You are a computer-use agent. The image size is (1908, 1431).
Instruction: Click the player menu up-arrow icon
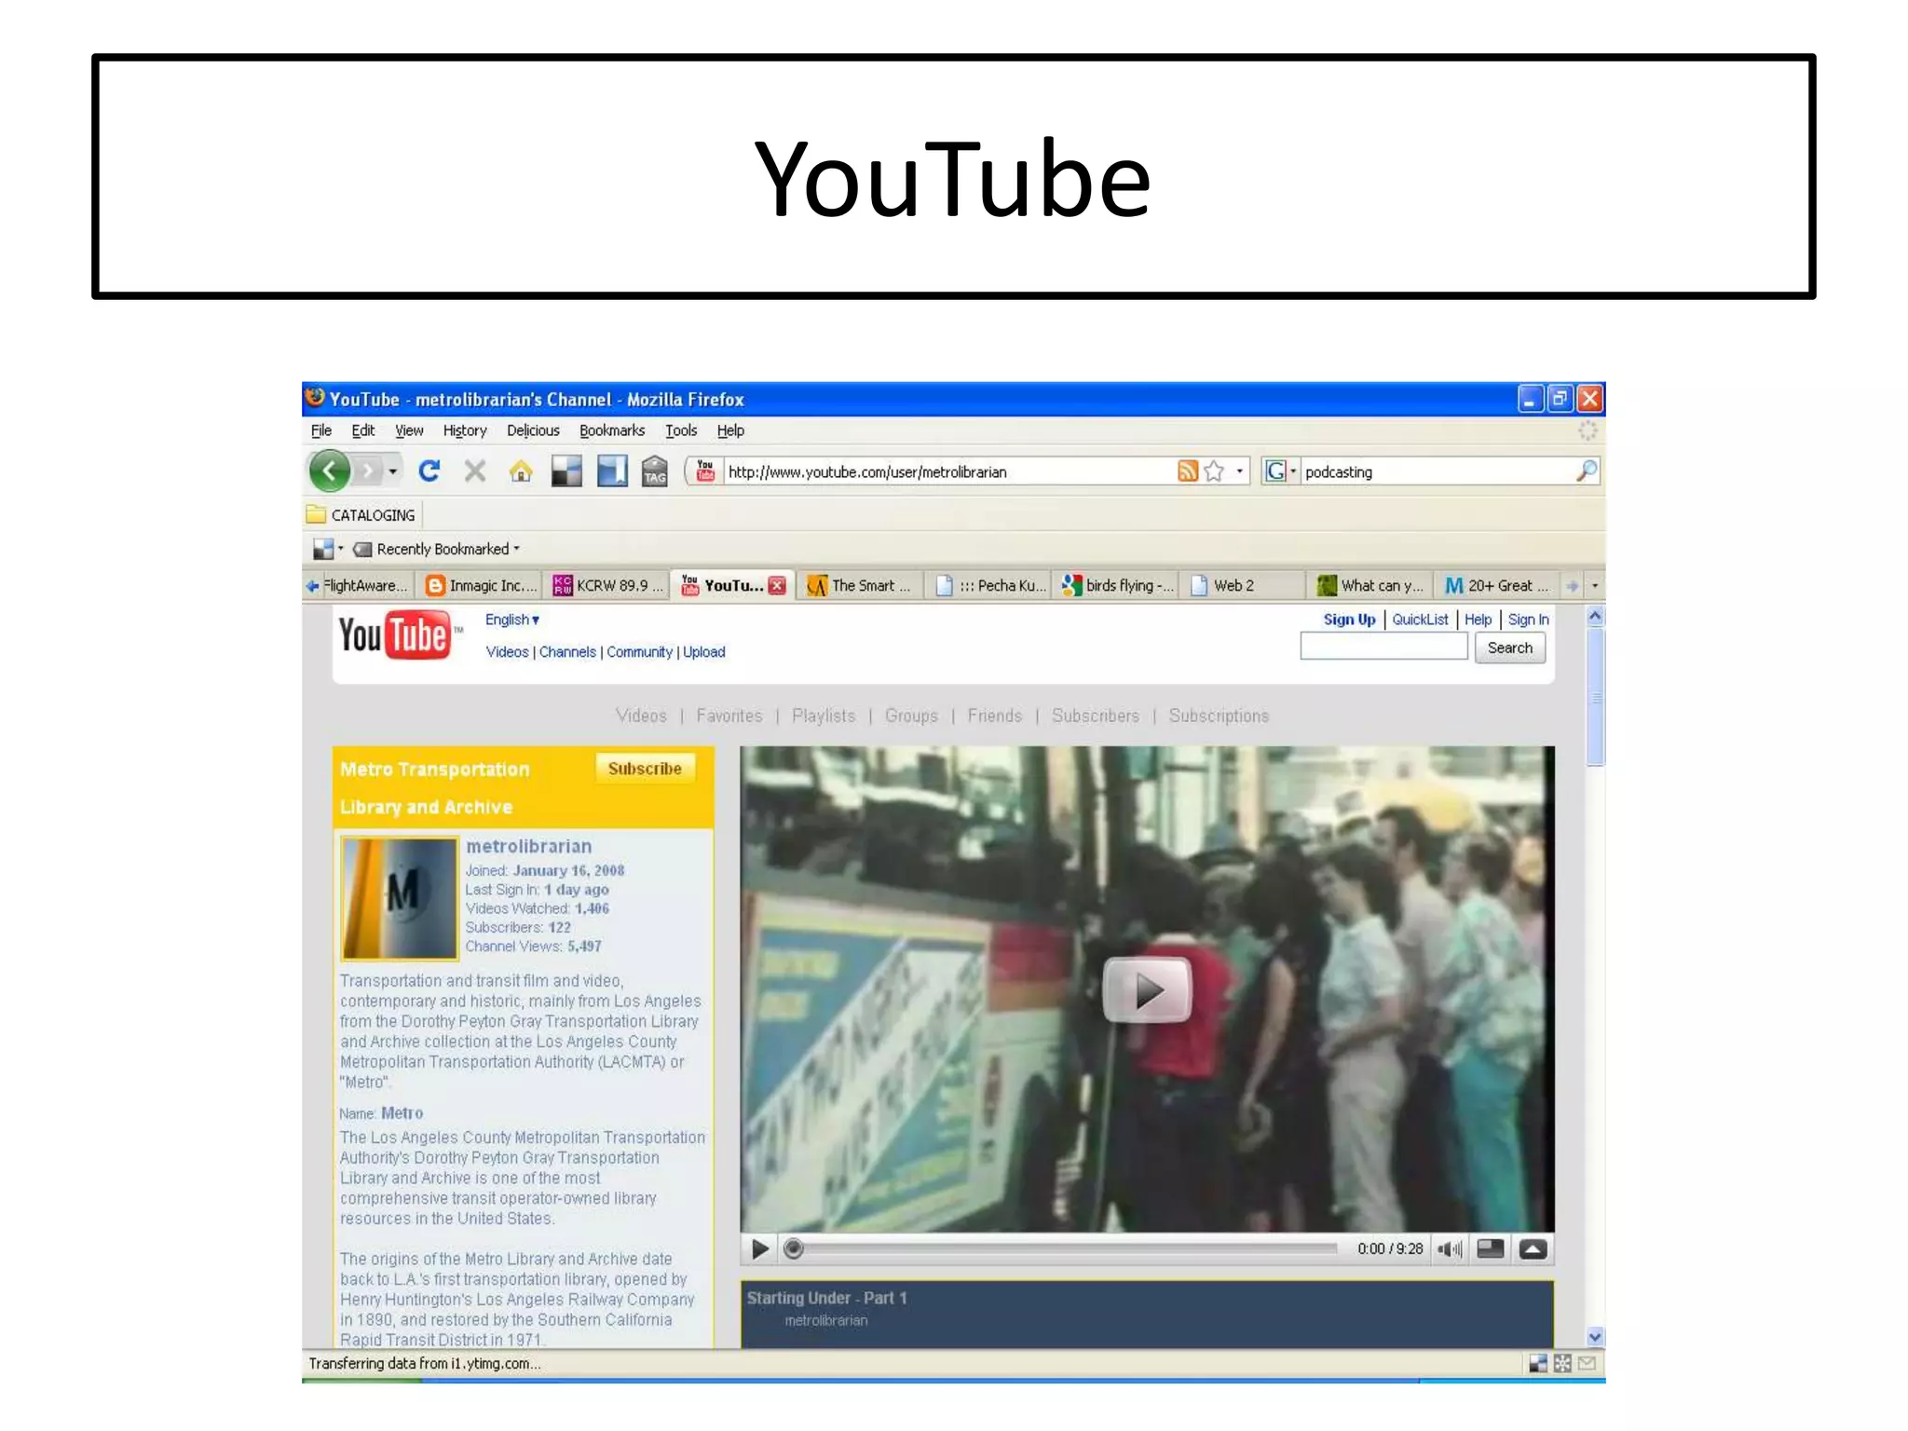click(x=1533, y=1249)
